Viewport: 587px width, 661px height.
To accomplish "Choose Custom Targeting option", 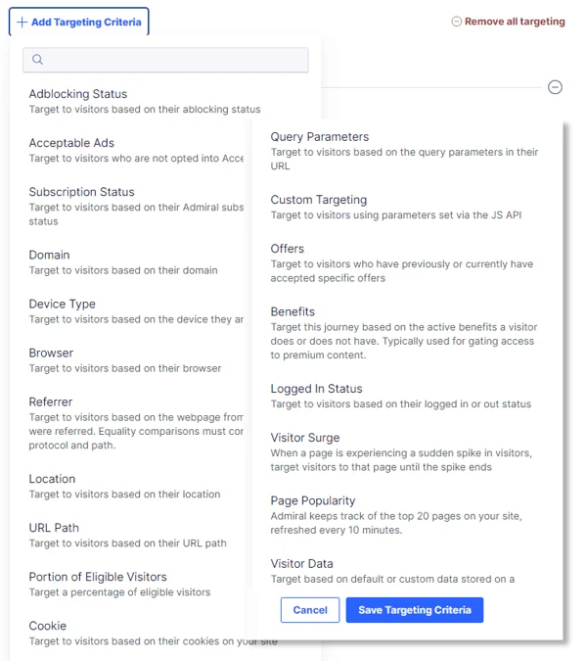I will 318,200.
